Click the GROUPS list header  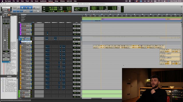pyautogui.click(x=9, y=76)
